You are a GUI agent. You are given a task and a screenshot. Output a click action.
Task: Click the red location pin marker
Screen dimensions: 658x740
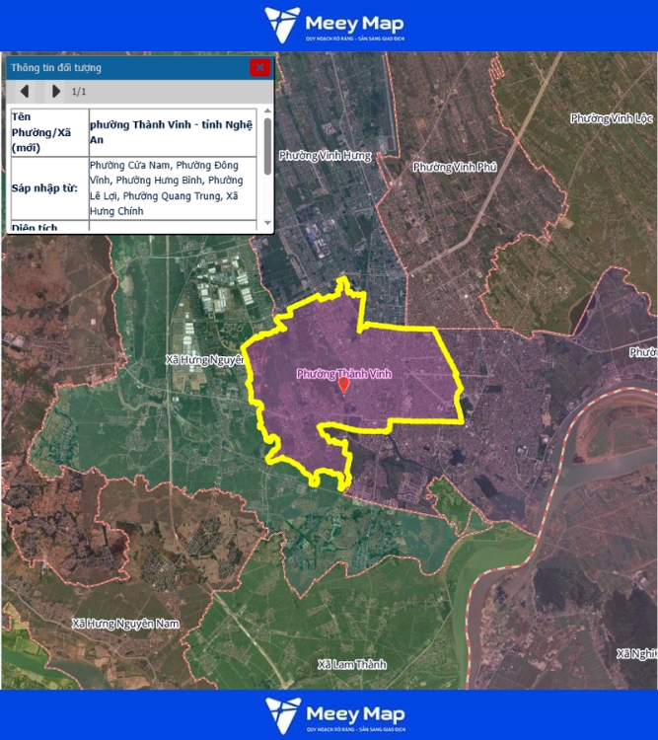(x=343, y=386)
